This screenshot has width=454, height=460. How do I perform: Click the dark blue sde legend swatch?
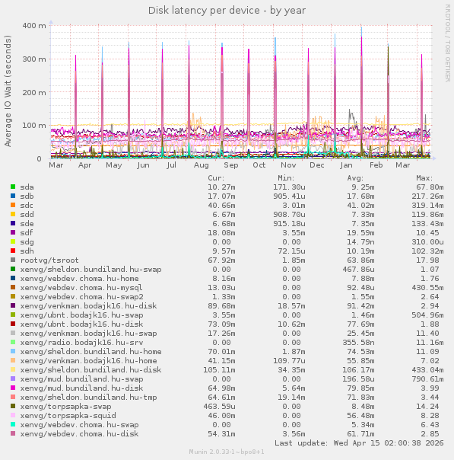point(13,223)
